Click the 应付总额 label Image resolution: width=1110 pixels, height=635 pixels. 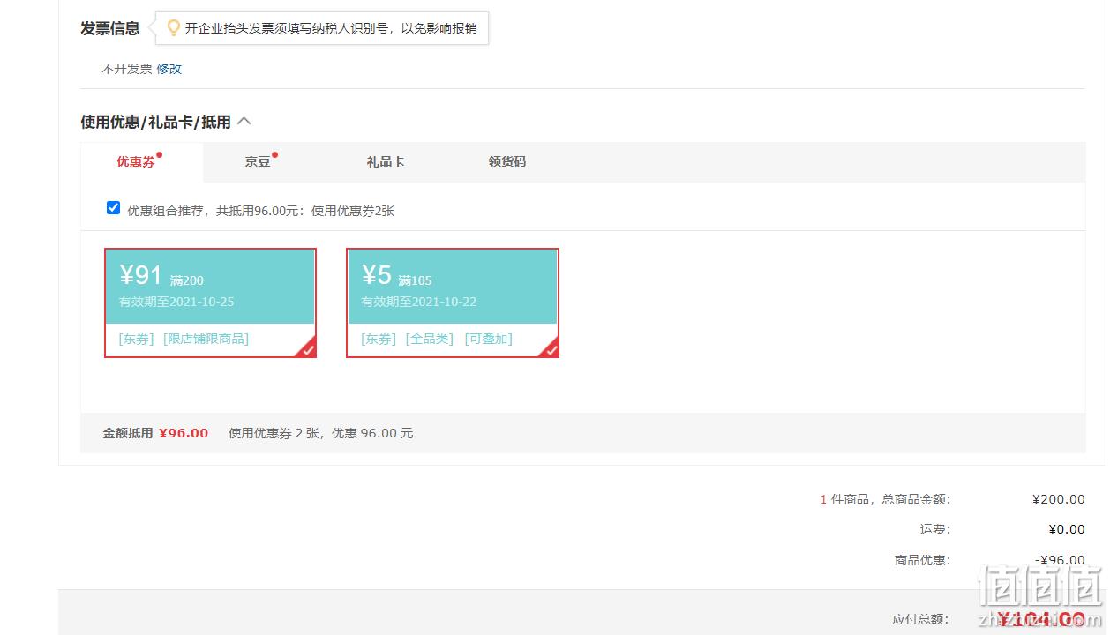pyautogui.click(x=920, y=619)
